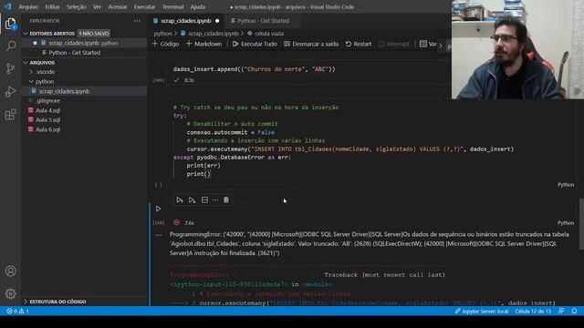
Task: Click errors and warnings status indicator
Action: tap(17, 311)
